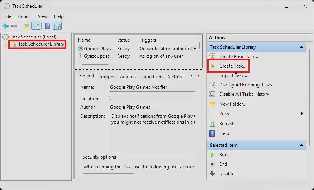Sort by the Status column header
The width and height of the screenshot is (314, 190).
point(123,40)
